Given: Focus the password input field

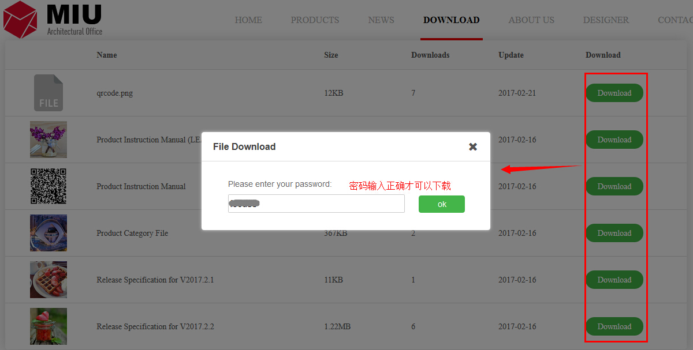Looking at the screenshot, I should 316,204.
